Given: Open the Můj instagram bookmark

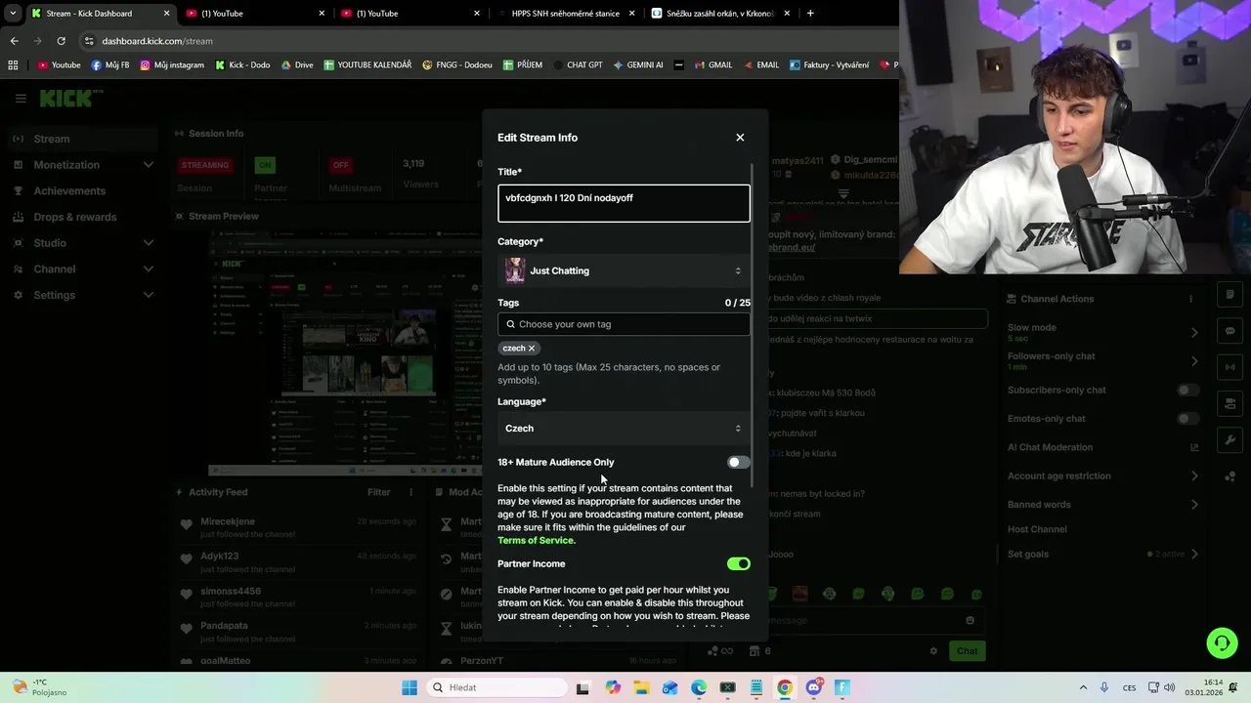Looking at the screenshot, I should coord(172,65).
